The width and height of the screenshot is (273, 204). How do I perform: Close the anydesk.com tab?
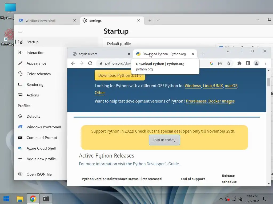tap(129, 54)
